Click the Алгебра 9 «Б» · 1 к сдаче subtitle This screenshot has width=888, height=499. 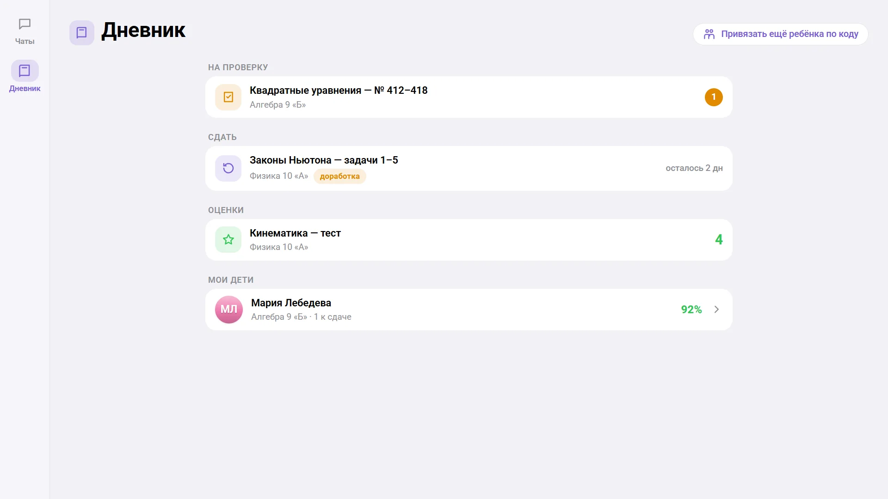point(301,316)
